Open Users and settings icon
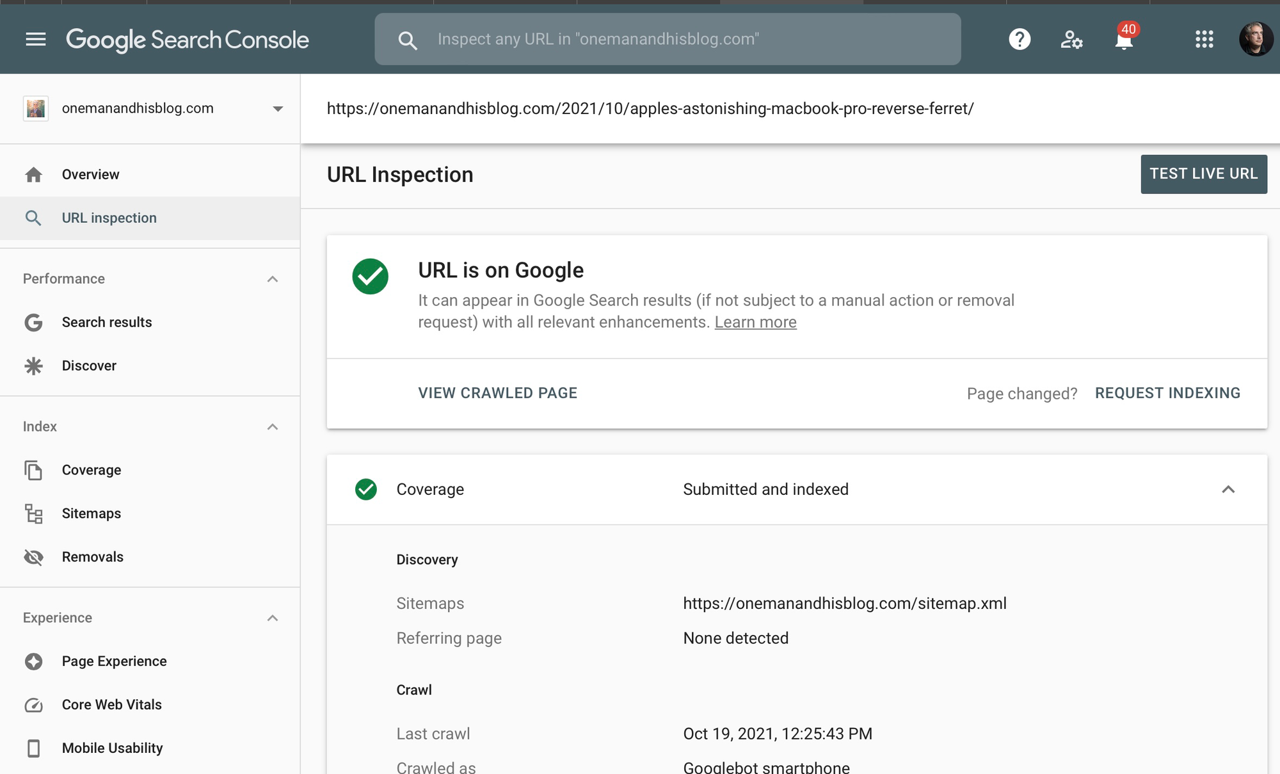1280x774 pixels. pos(1071,40)
